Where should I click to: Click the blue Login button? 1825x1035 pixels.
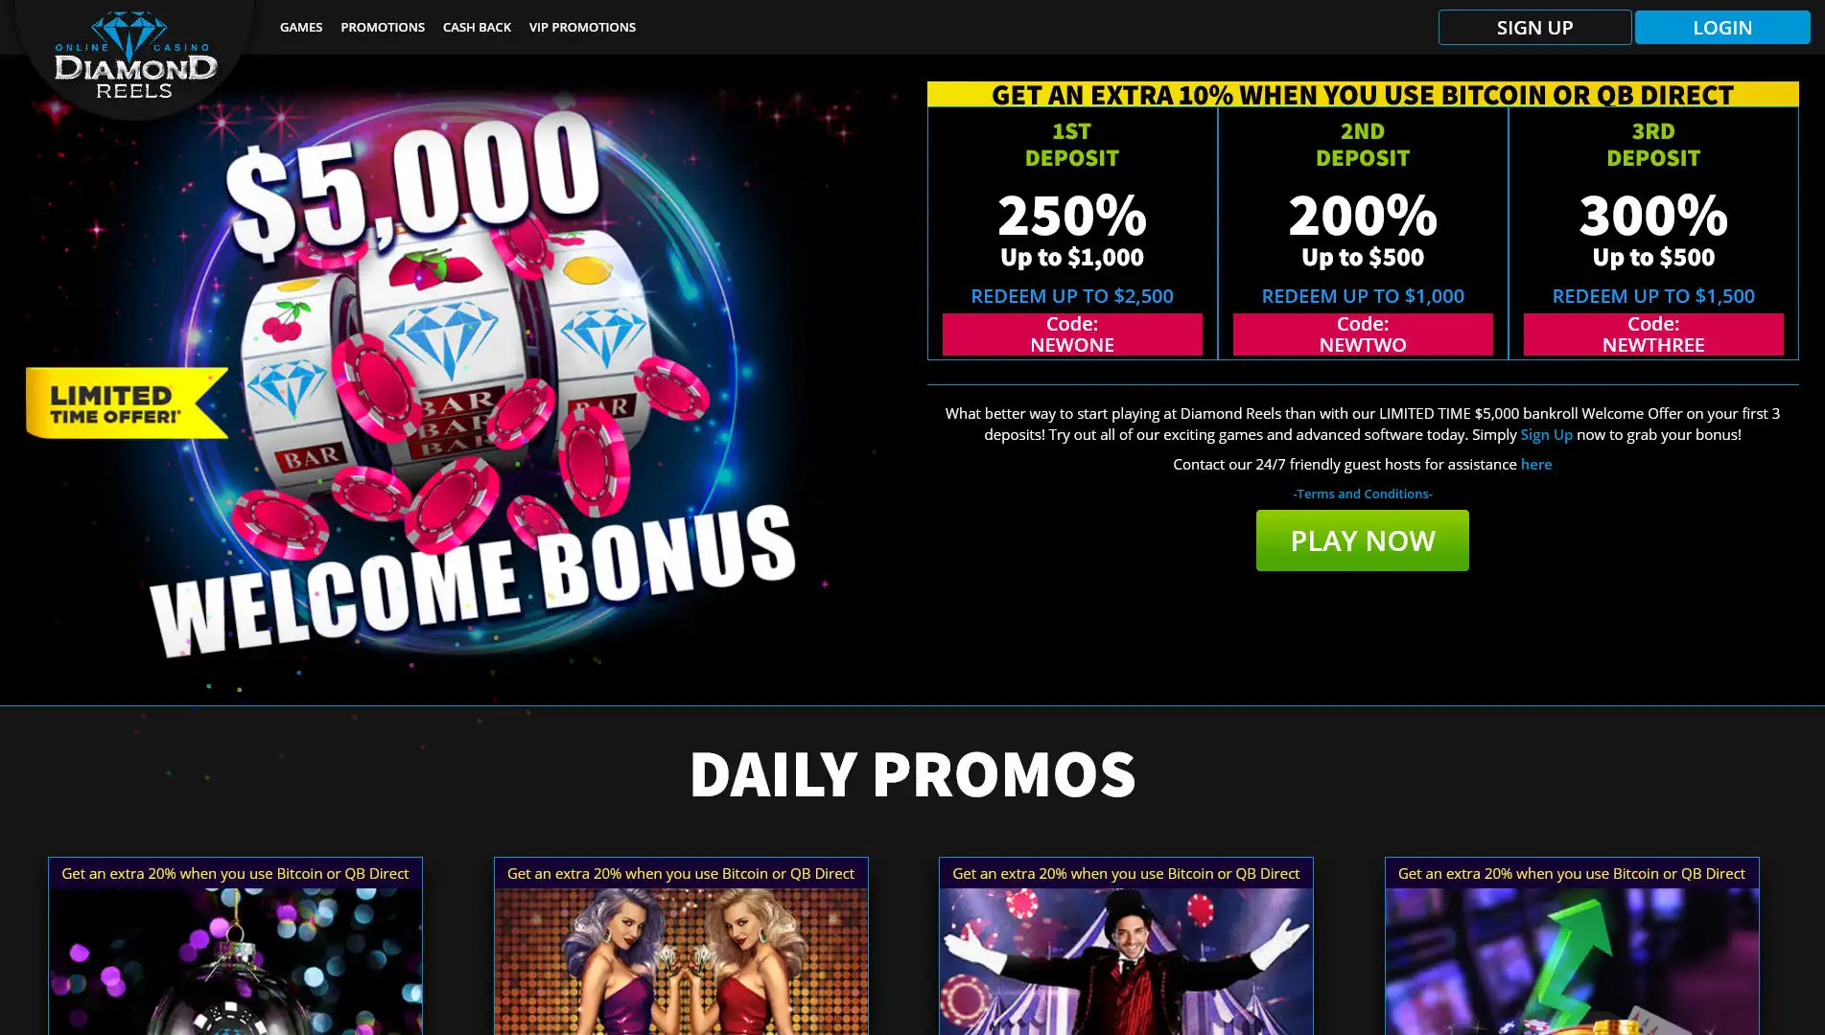1722,28
